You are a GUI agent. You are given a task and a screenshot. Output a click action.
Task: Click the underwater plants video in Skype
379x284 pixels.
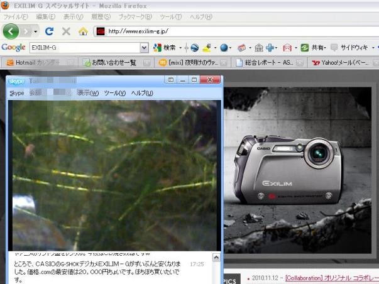(114, 175)
